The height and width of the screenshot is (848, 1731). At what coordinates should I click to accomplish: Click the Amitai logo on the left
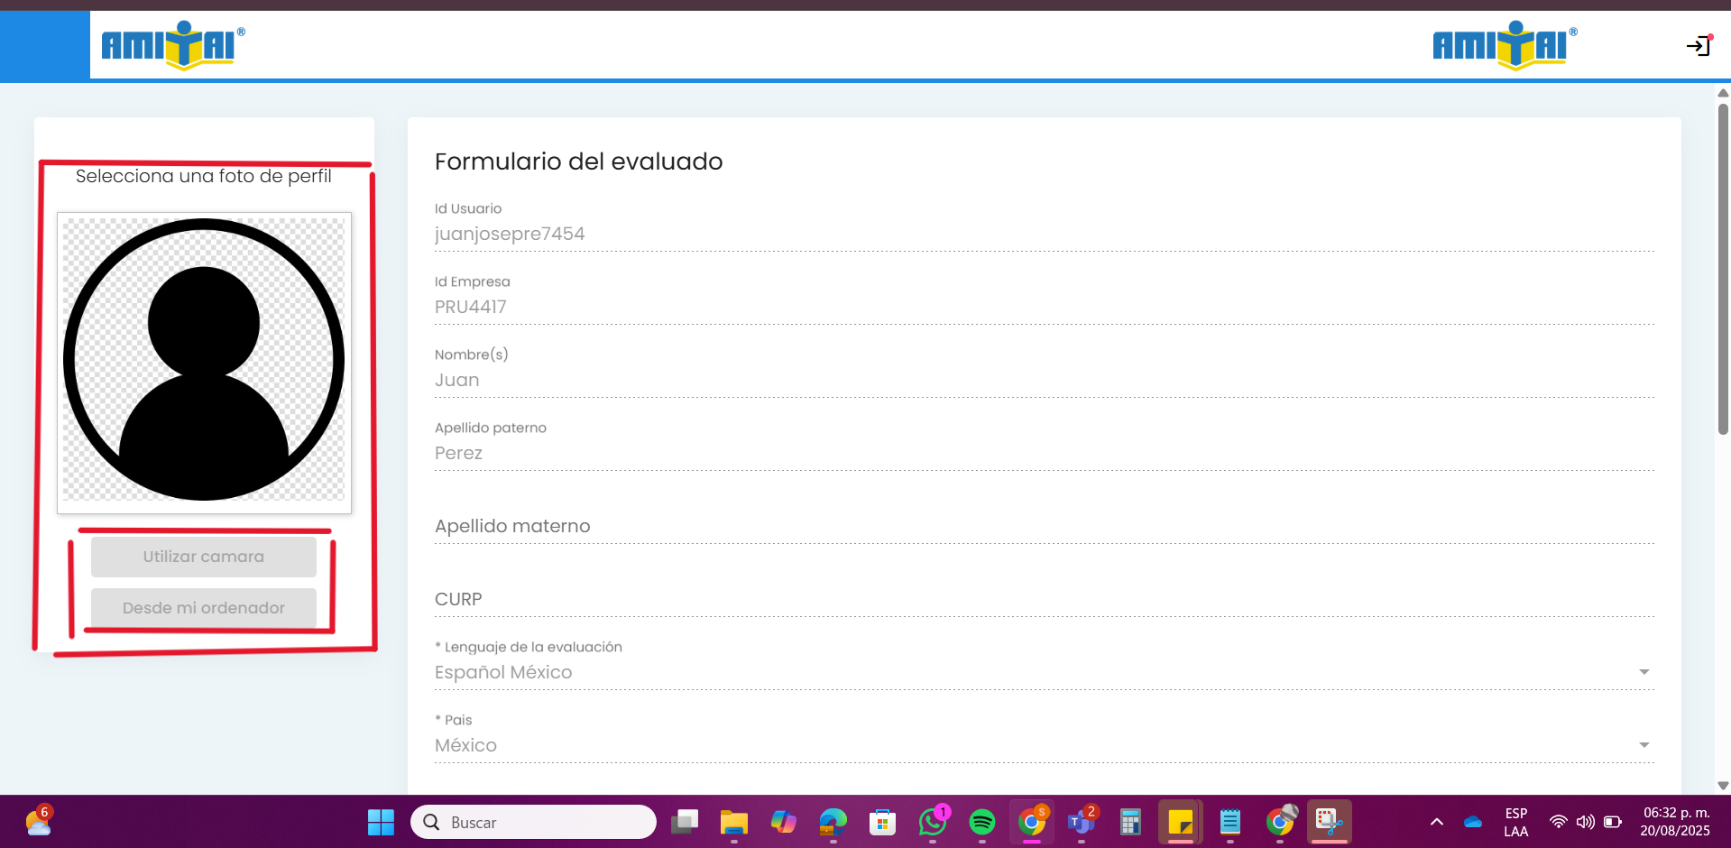pos(172,45)
